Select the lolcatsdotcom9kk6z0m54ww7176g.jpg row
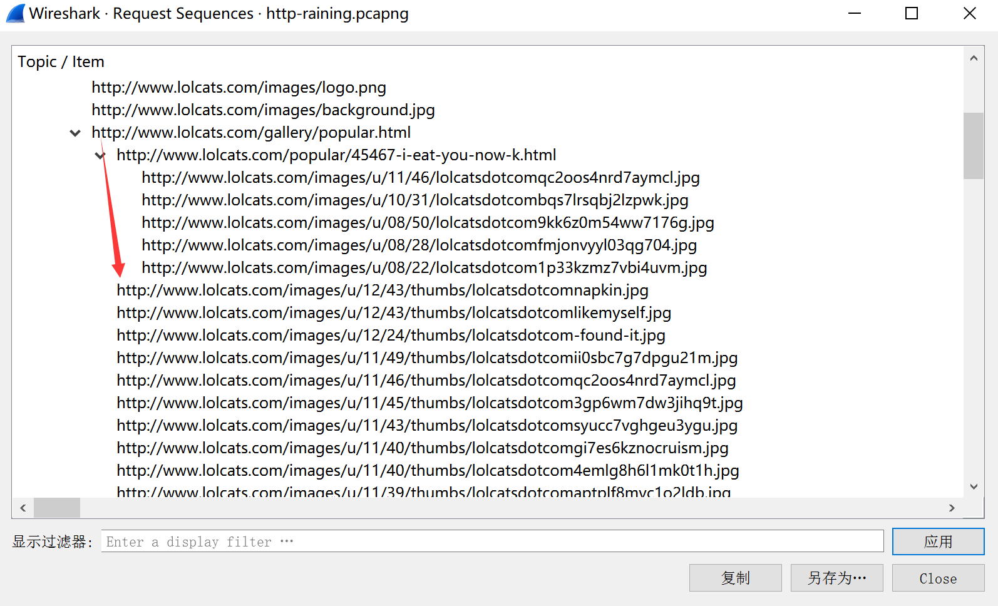Viewport: 998px width, 606px height. click(428, 223)
